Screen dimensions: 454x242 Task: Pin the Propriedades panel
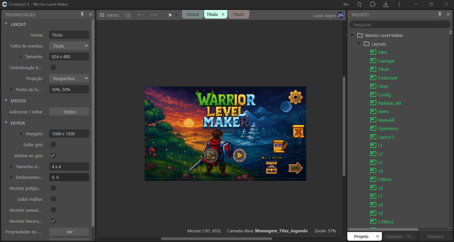[x=82, y=14]
